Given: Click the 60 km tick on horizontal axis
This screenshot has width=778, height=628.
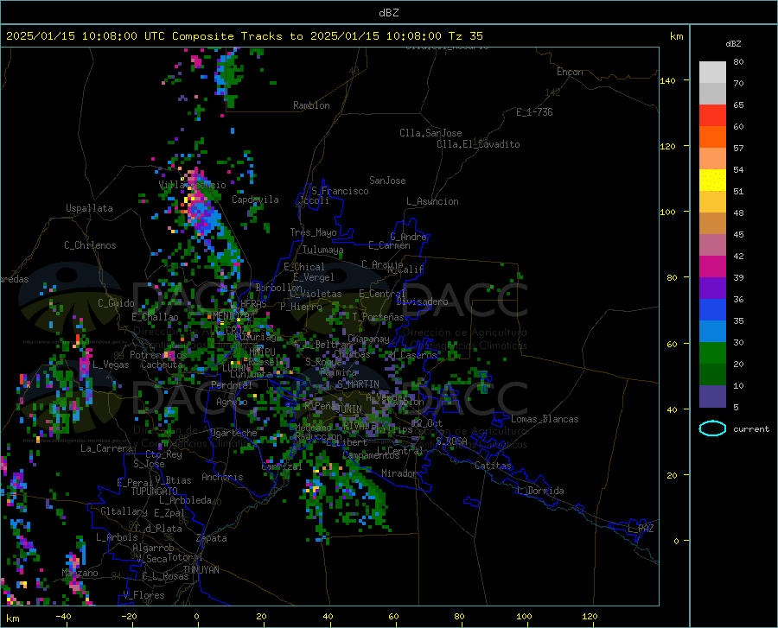Looking at the screenshot, I should coord(393,616).
